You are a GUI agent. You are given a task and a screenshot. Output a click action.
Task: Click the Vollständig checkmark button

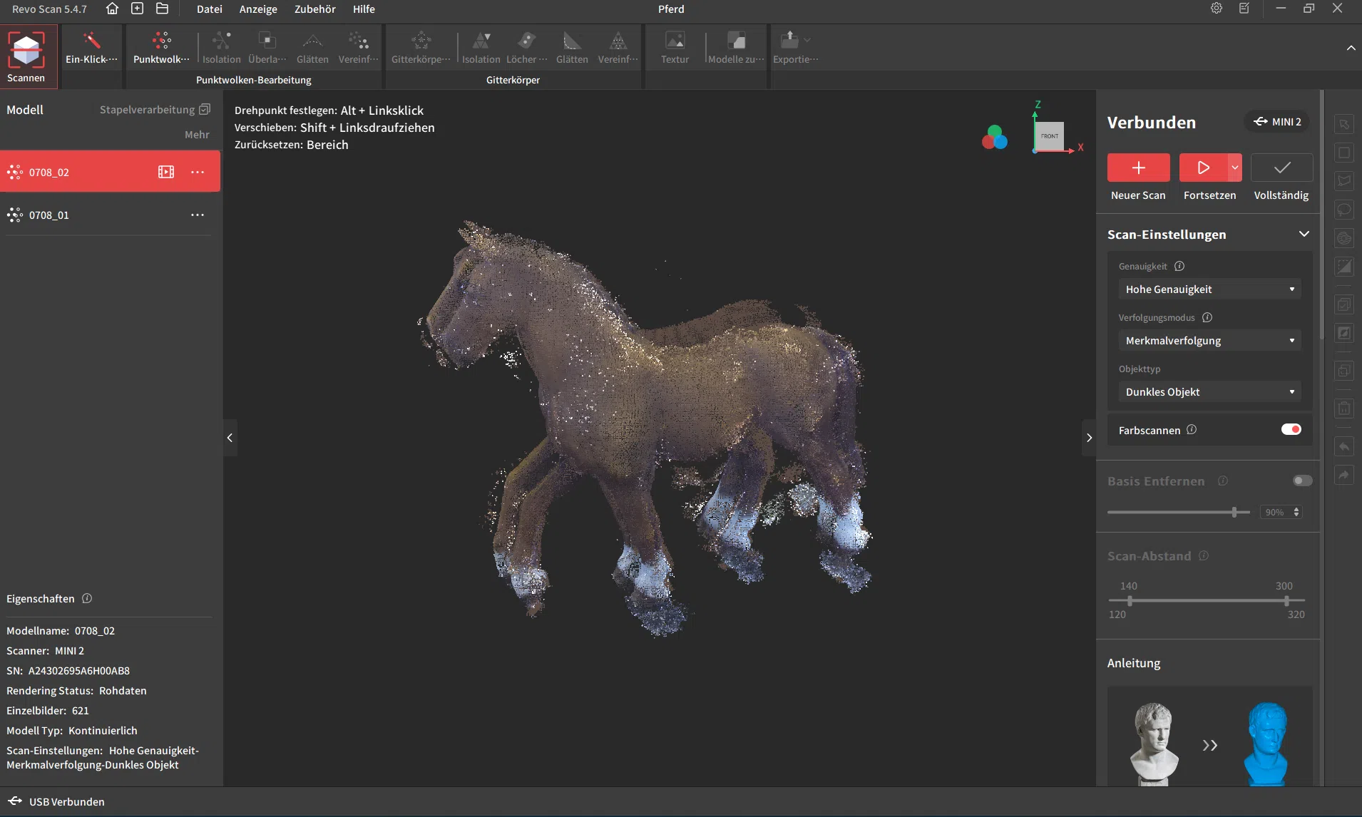(1281, 168)
